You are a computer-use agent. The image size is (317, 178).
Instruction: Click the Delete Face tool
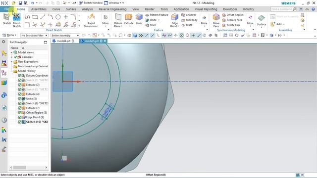coord(231,25)
